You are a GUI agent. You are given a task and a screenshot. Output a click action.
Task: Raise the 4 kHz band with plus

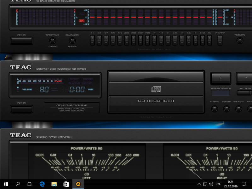pyautogui.click(x=182, y=38)
